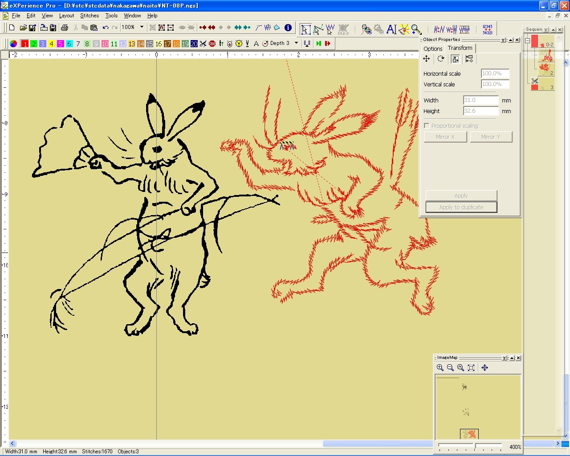Click the Height value field
Screen dimensions: 570x456
click(480, 111)
